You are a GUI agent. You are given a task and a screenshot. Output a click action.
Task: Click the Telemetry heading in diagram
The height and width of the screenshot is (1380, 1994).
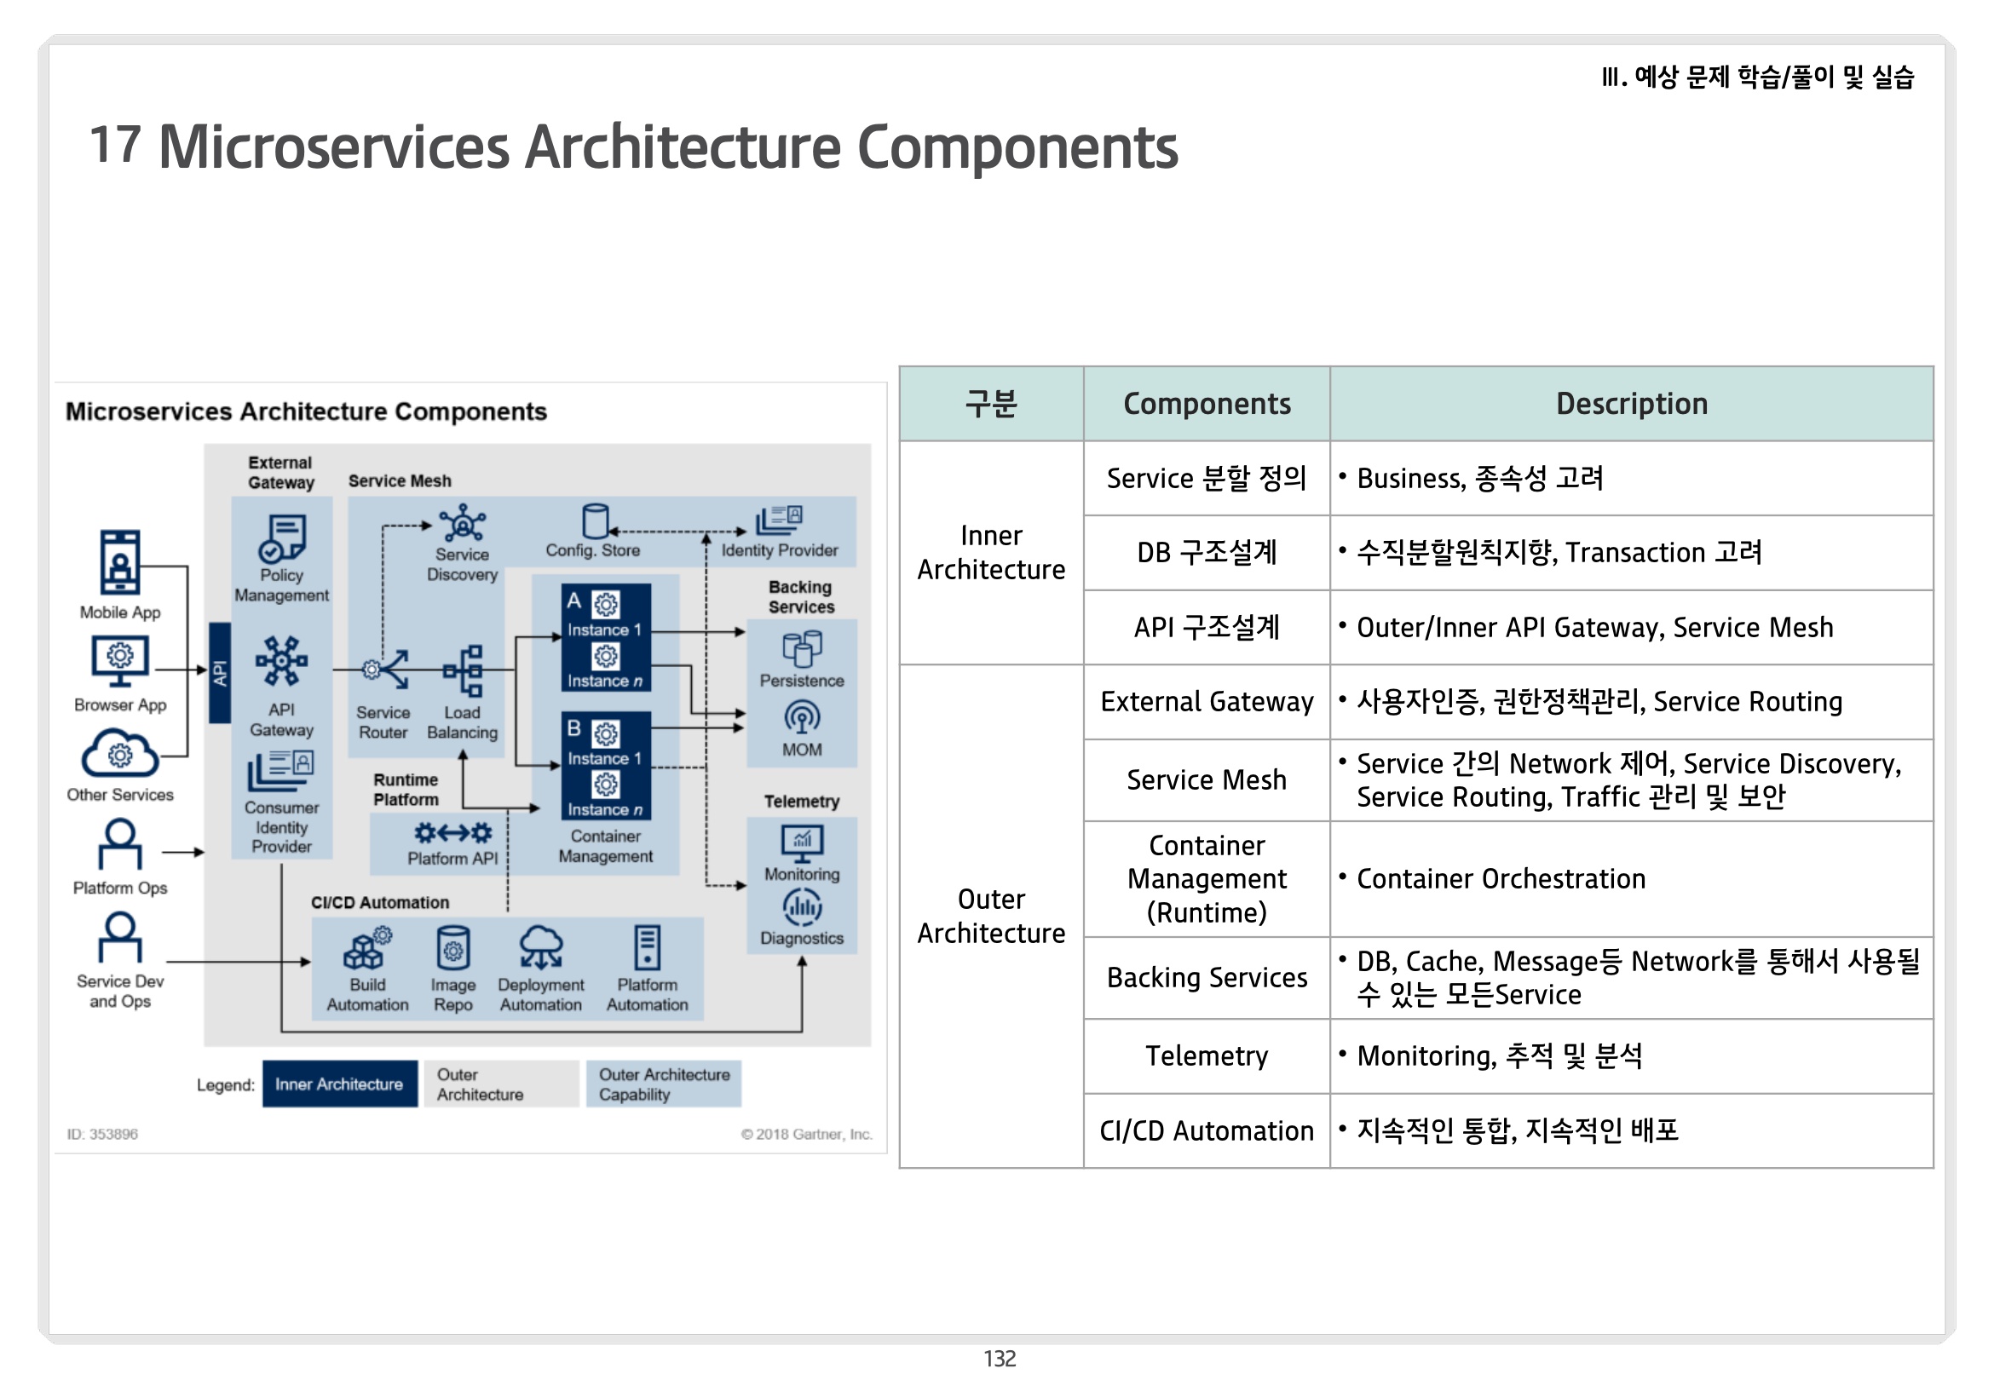(801, 802)
